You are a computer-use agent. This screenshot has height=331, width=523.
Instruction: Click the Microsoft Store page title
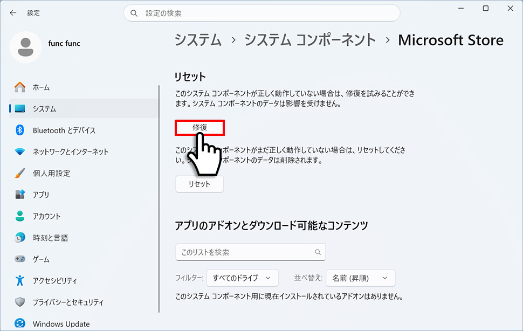(x=451, y=40)
